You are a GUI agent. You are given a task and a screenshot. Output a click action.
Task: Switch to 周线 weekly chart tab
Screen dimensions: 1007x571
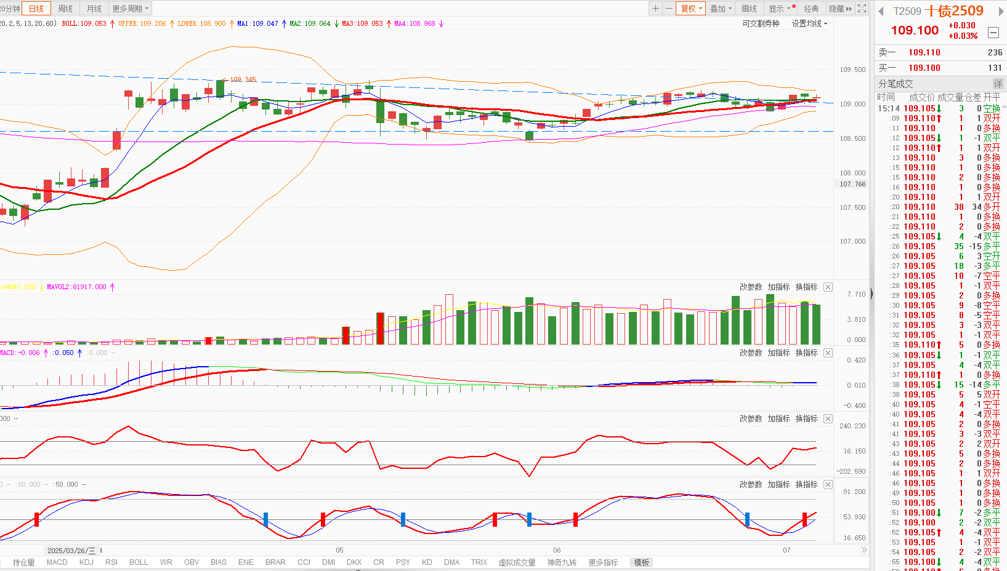pyautogui.click(x=65, y=9)
